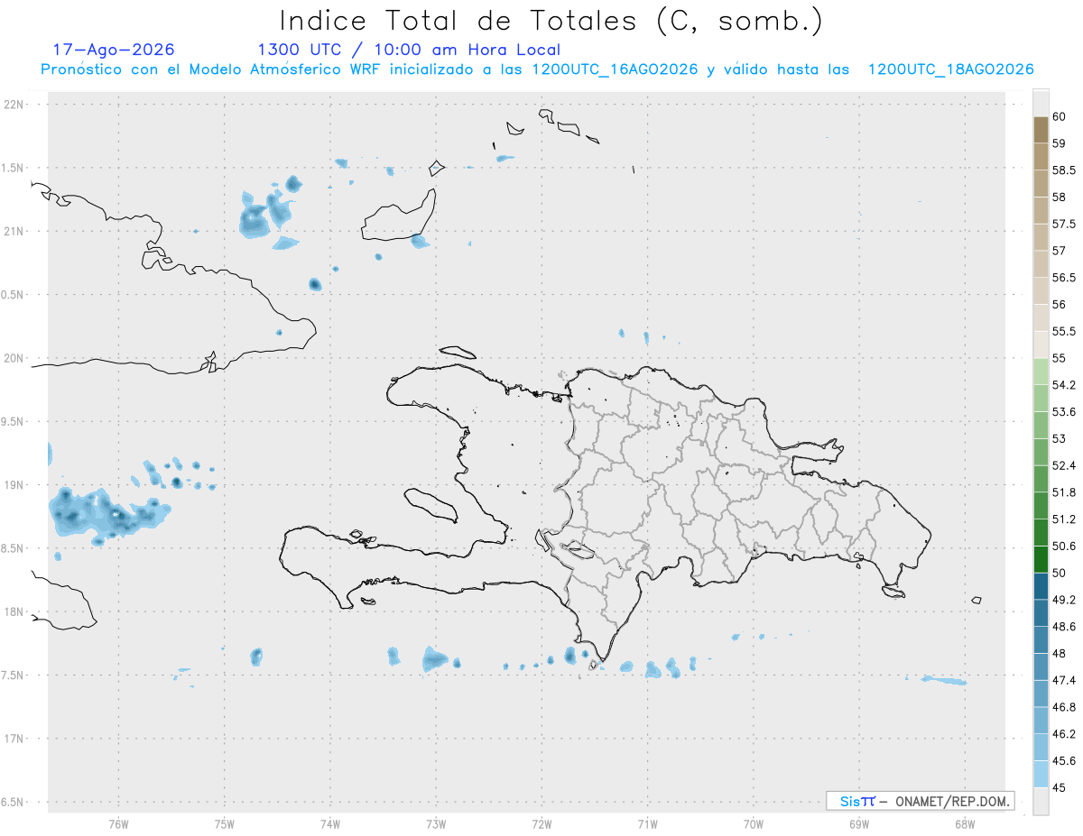Click the '53.6' colorbar label
The width and height of the screenshot is (1083, 836).
pyautogui.click(x=1064, y=412)
